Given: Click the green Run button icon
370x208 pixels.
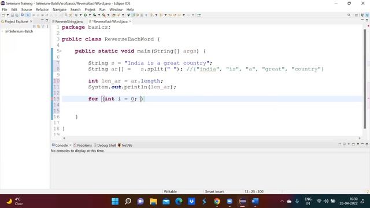Looking at the screenshot, I should (85, 15).
